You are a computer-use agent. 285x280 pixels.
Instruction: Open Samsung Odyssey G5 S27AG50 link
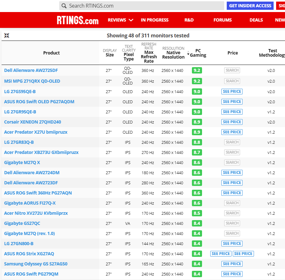36,264
